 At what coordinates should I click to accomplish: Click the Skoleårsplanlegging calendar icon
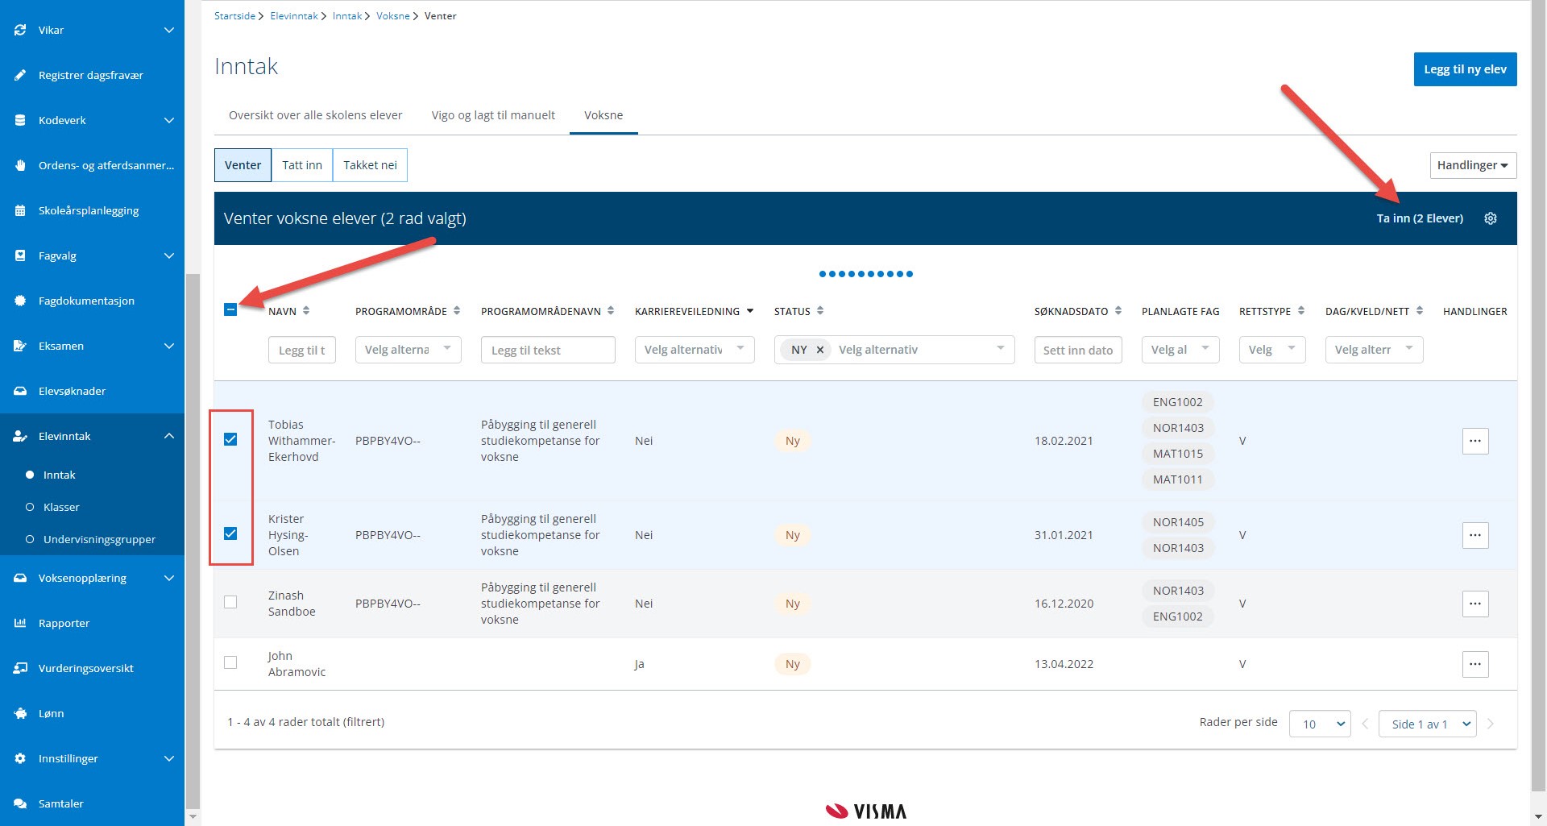click(20, 210)
